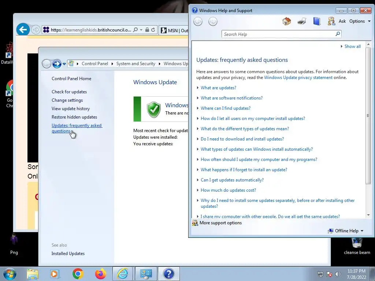
Task: Expand 'Do I need to download' question
Action: pos(242,139)
